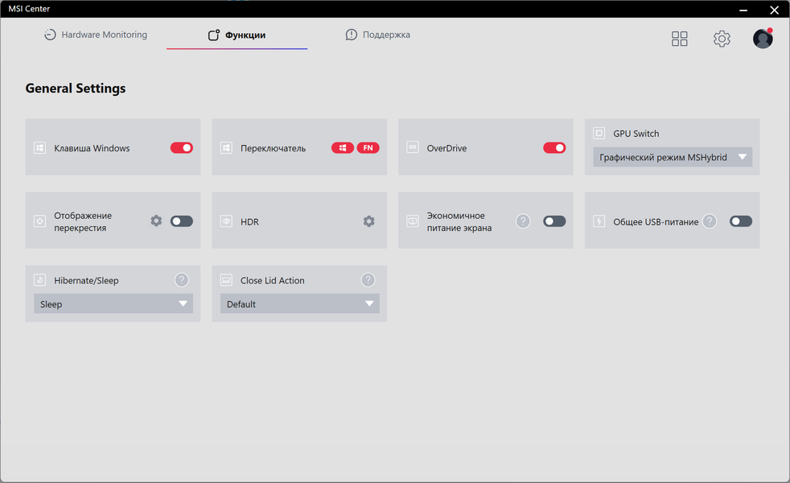Open HDR settings gear

(x=368, y=221)
